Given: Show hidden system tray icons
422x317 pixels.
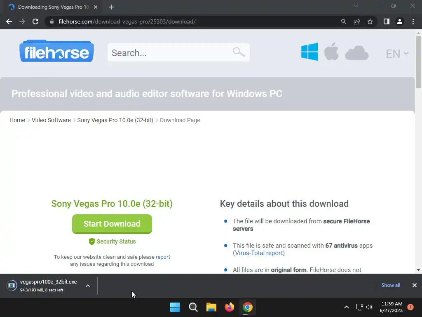Looking at the screenshot, I should point(347,307).
